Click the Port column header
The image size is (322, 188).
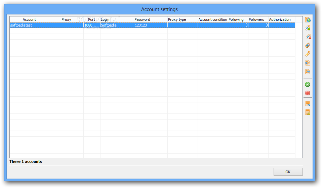[x=92, y=19]
